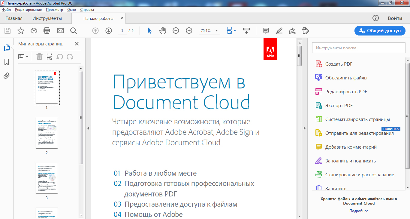Collapse the left navigation pane arrow
This screenshot has width=410, height=219.
[88, 128]
